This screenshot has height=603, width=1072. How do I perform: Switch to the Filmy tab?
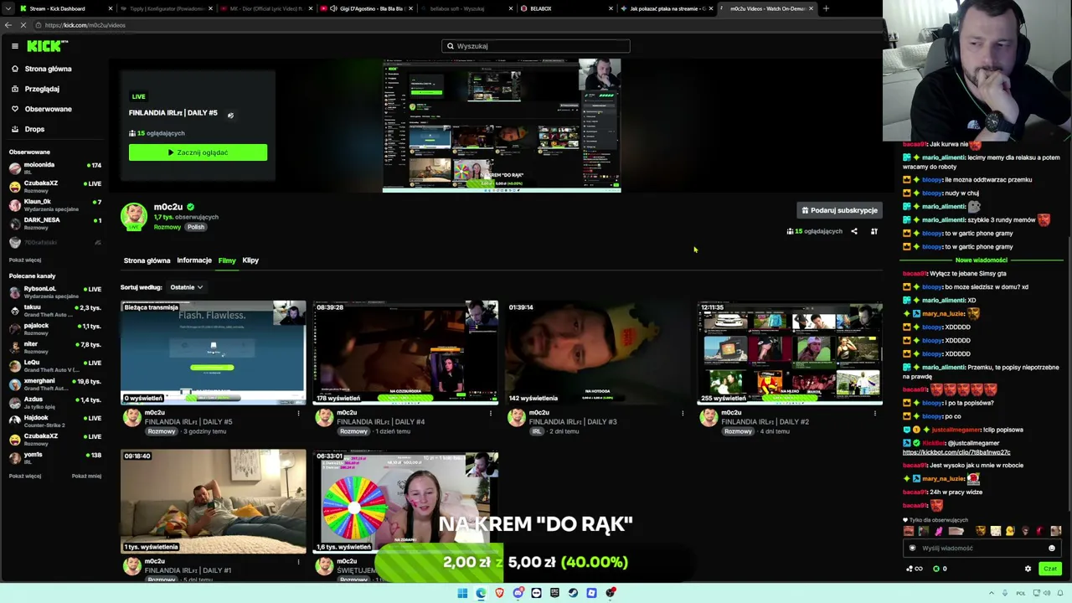(227, 260)
